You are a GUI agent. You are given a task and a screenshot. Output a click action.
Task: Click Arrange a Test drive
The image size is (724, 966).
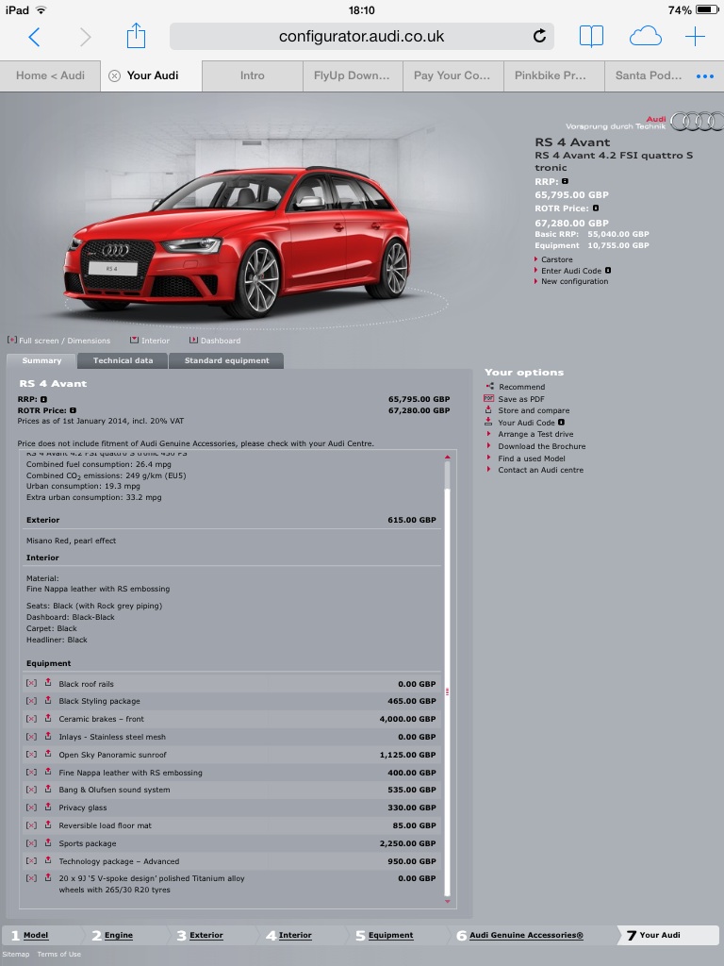click(535, 434)
